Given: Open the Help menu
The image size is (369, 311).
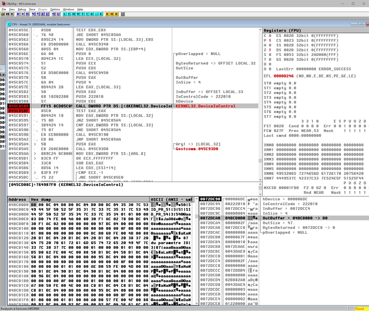Looking at the screenshot, I should [x=80, y=9].
